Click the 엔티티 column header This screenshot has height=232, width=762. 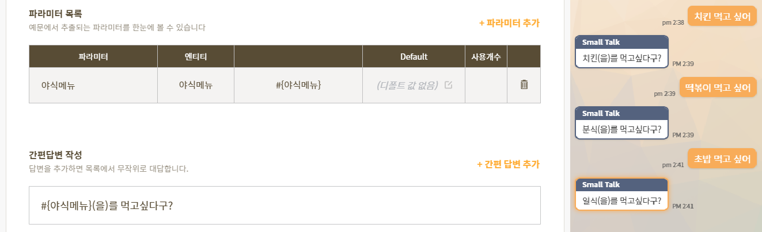point(196,57)
